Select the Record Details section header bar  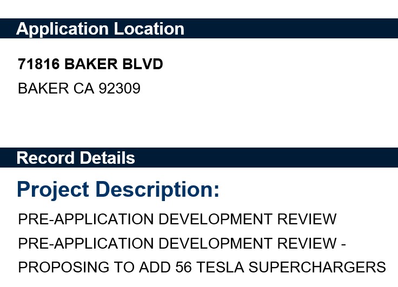click(199, 158)
